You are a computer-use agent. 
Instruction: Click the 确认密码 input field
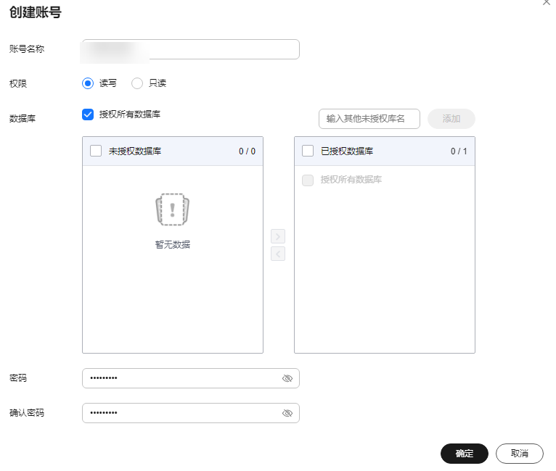pos(191,413)
